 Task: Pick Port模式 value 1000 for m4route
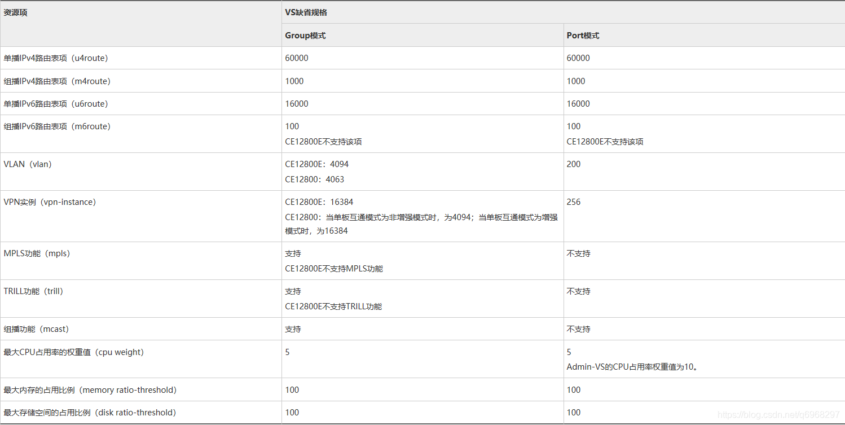point(576,81)
